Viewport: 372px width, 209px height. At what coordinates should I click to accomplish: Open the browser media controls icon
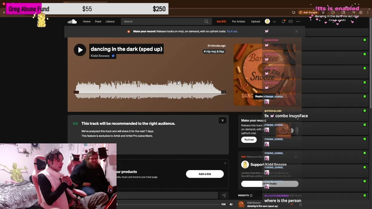(354, 12)
